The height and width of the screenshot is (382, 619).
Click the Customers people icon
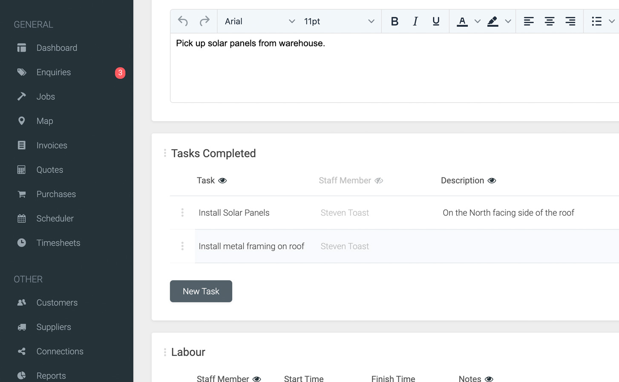[x=21, y=302]
